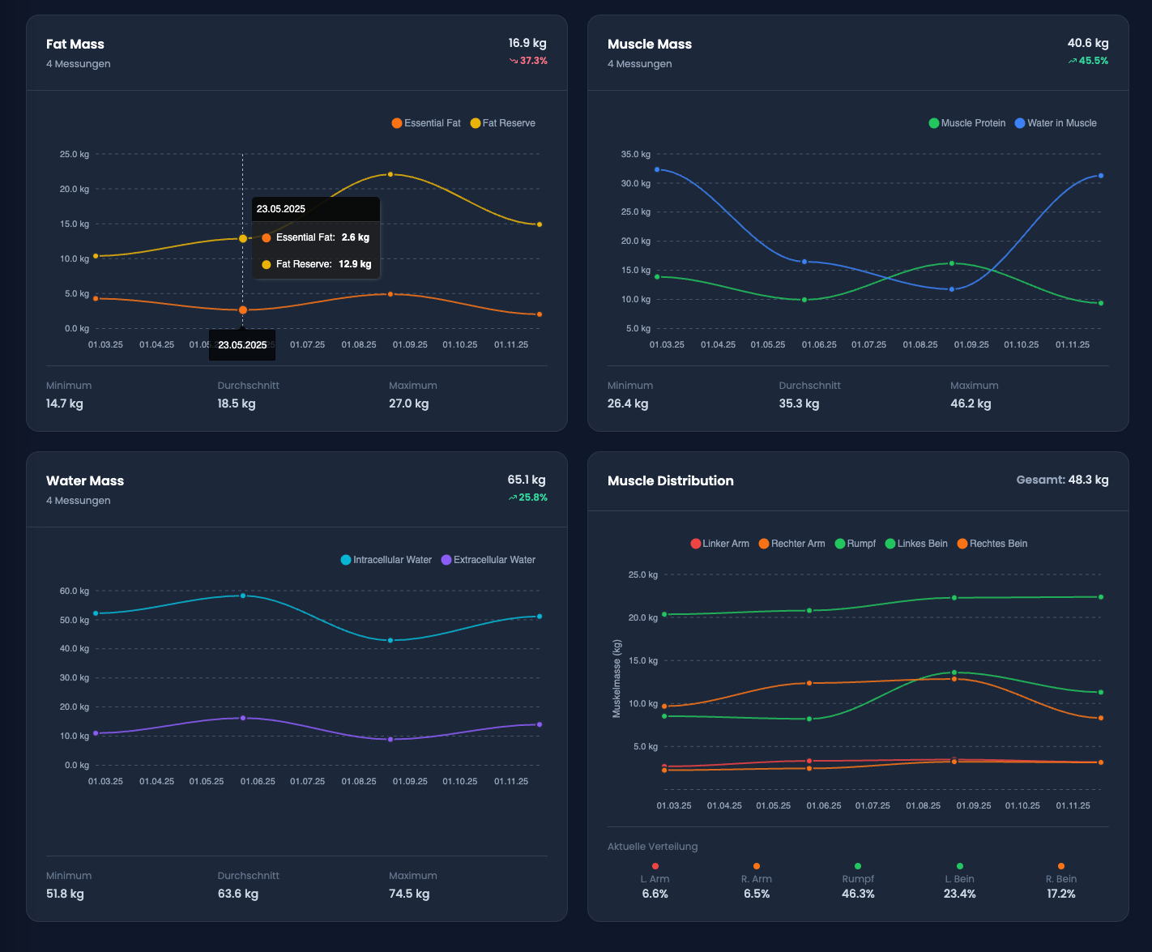Viewport: 1152px width, 952px height.
Task: Hide the Linker Arm series via its legend
Action: [696, 543]
